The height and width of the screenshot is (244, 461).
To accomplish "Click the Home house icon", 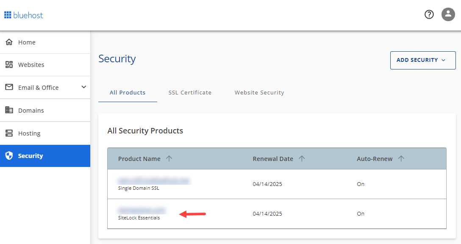I will click(9, 42).
